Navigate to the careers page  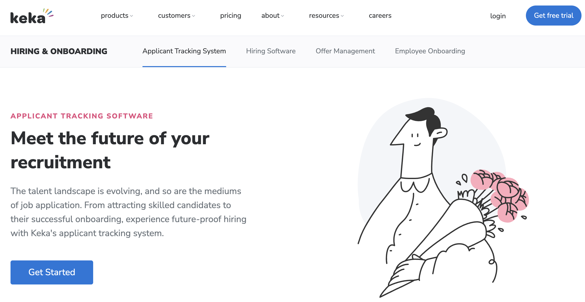click(x=380, y=16)
